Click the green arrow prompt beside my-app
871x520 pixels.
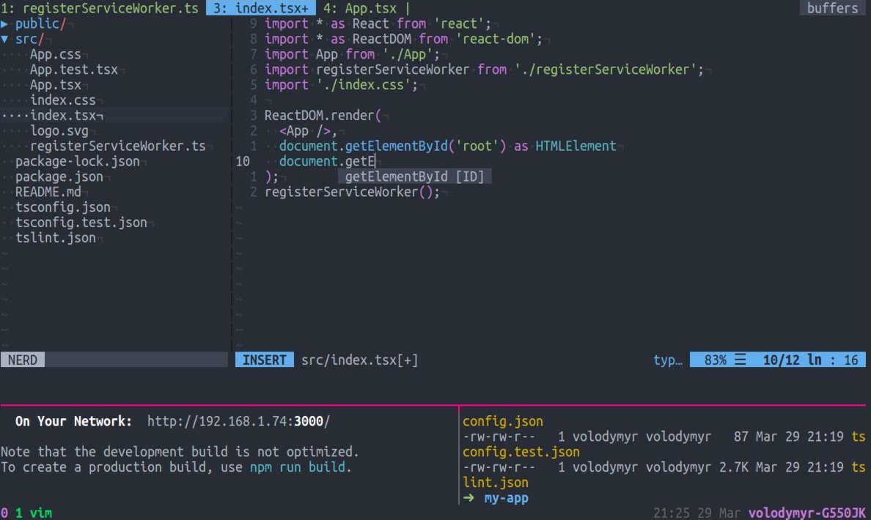click(x=469, y=497)
